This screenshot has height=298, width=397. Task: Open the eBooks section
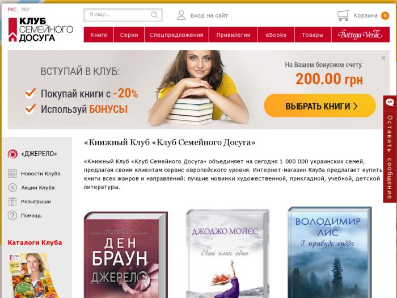(x=276, y=35)
